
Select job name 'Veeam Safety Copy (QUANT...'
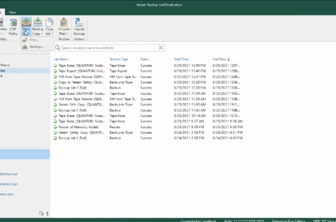pyautogui.click(x=81, y=133)
